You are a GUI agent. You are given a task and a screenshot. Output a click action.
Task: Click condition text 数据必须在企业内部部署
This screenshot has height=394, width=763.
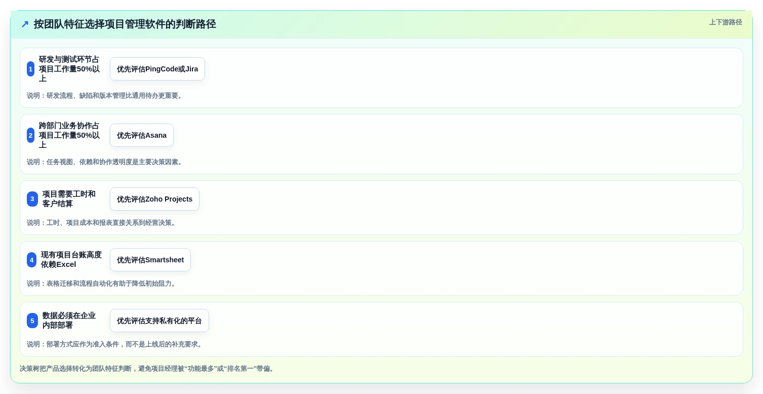(x=69, y=321)
